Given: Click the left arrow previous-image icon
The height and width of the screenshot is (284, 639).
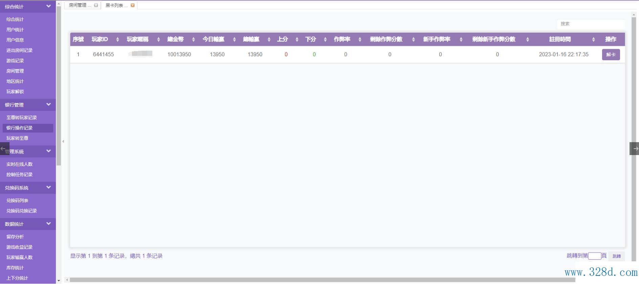Looking at the screenshot, I should coord(4,149).
